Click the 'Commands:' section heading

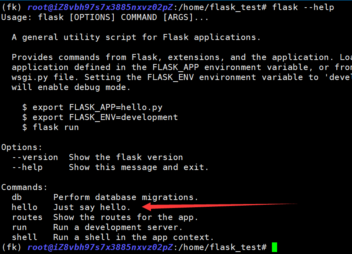click(24, 187)
